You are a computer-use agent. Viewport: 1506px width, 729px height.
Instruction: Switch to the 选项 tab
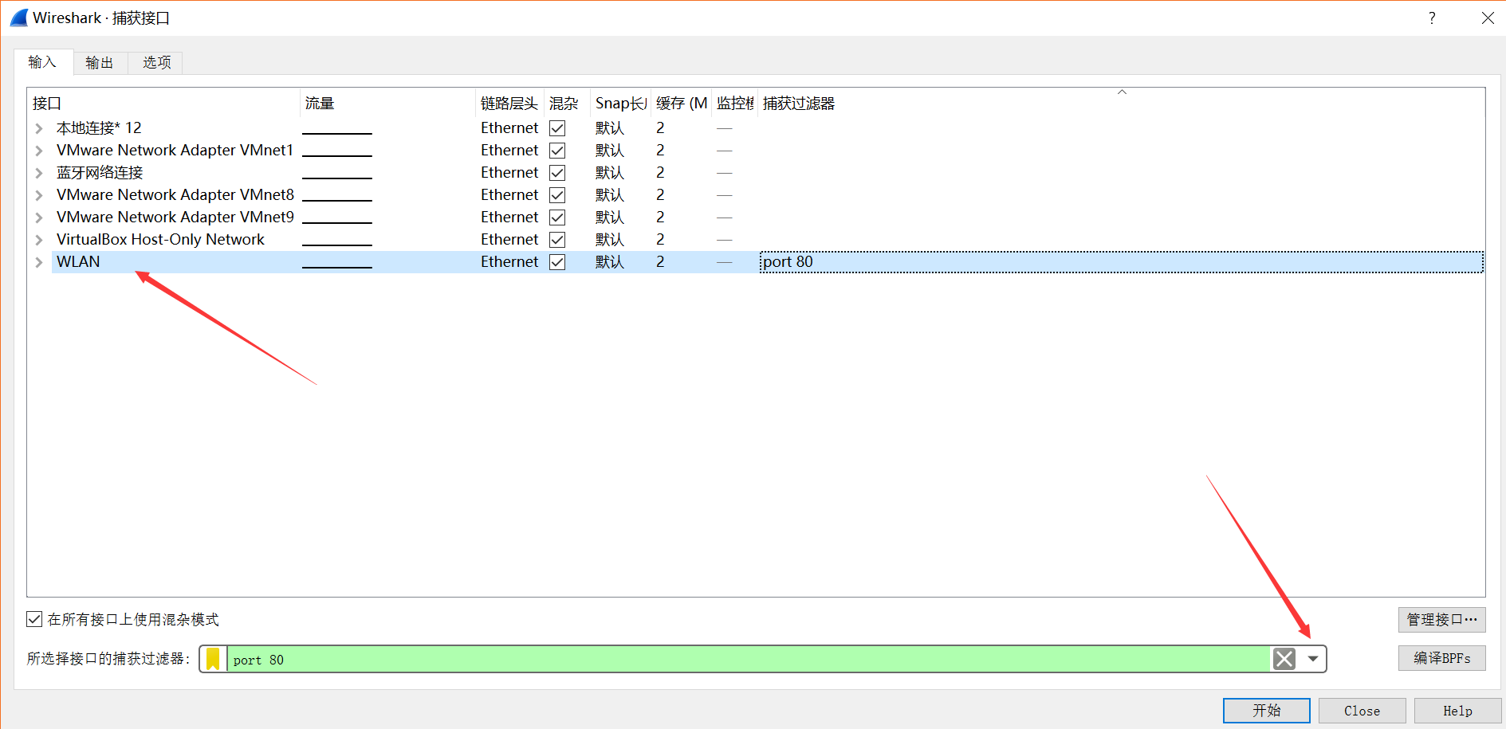coord(156,63)
